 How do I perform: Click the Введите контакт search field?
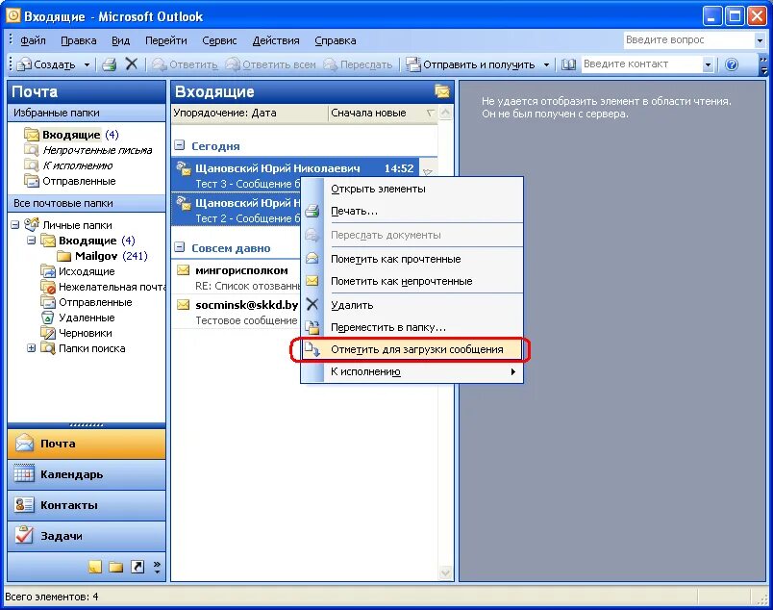(x=642, y=64)
